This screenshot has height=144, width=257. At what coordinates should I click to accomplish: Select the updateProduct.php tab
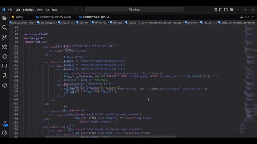pos(94,17)
